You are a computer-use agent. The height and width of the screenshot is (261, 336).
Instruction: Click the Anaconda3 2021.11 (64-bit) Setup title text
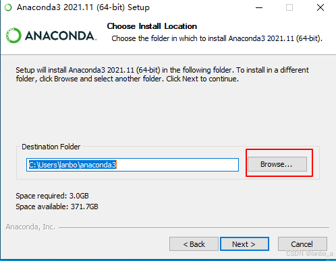click(83, 7)
